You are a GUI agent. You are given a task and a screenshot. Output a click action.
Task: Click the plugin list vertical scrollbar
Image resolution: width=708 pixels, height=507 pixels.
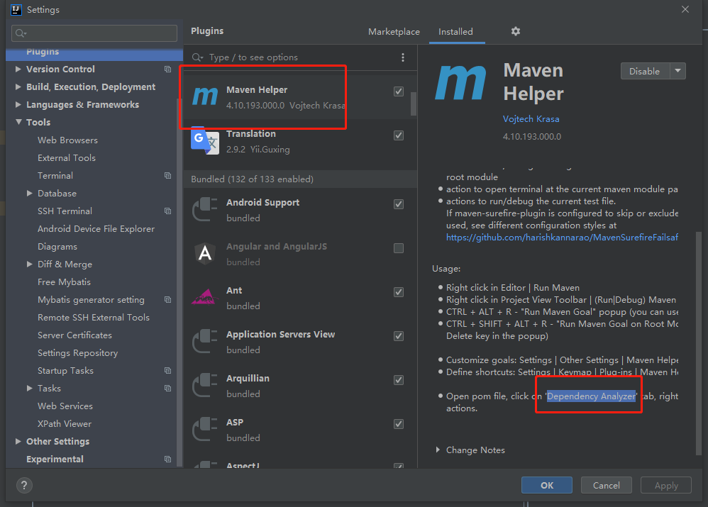click(413, 104)
